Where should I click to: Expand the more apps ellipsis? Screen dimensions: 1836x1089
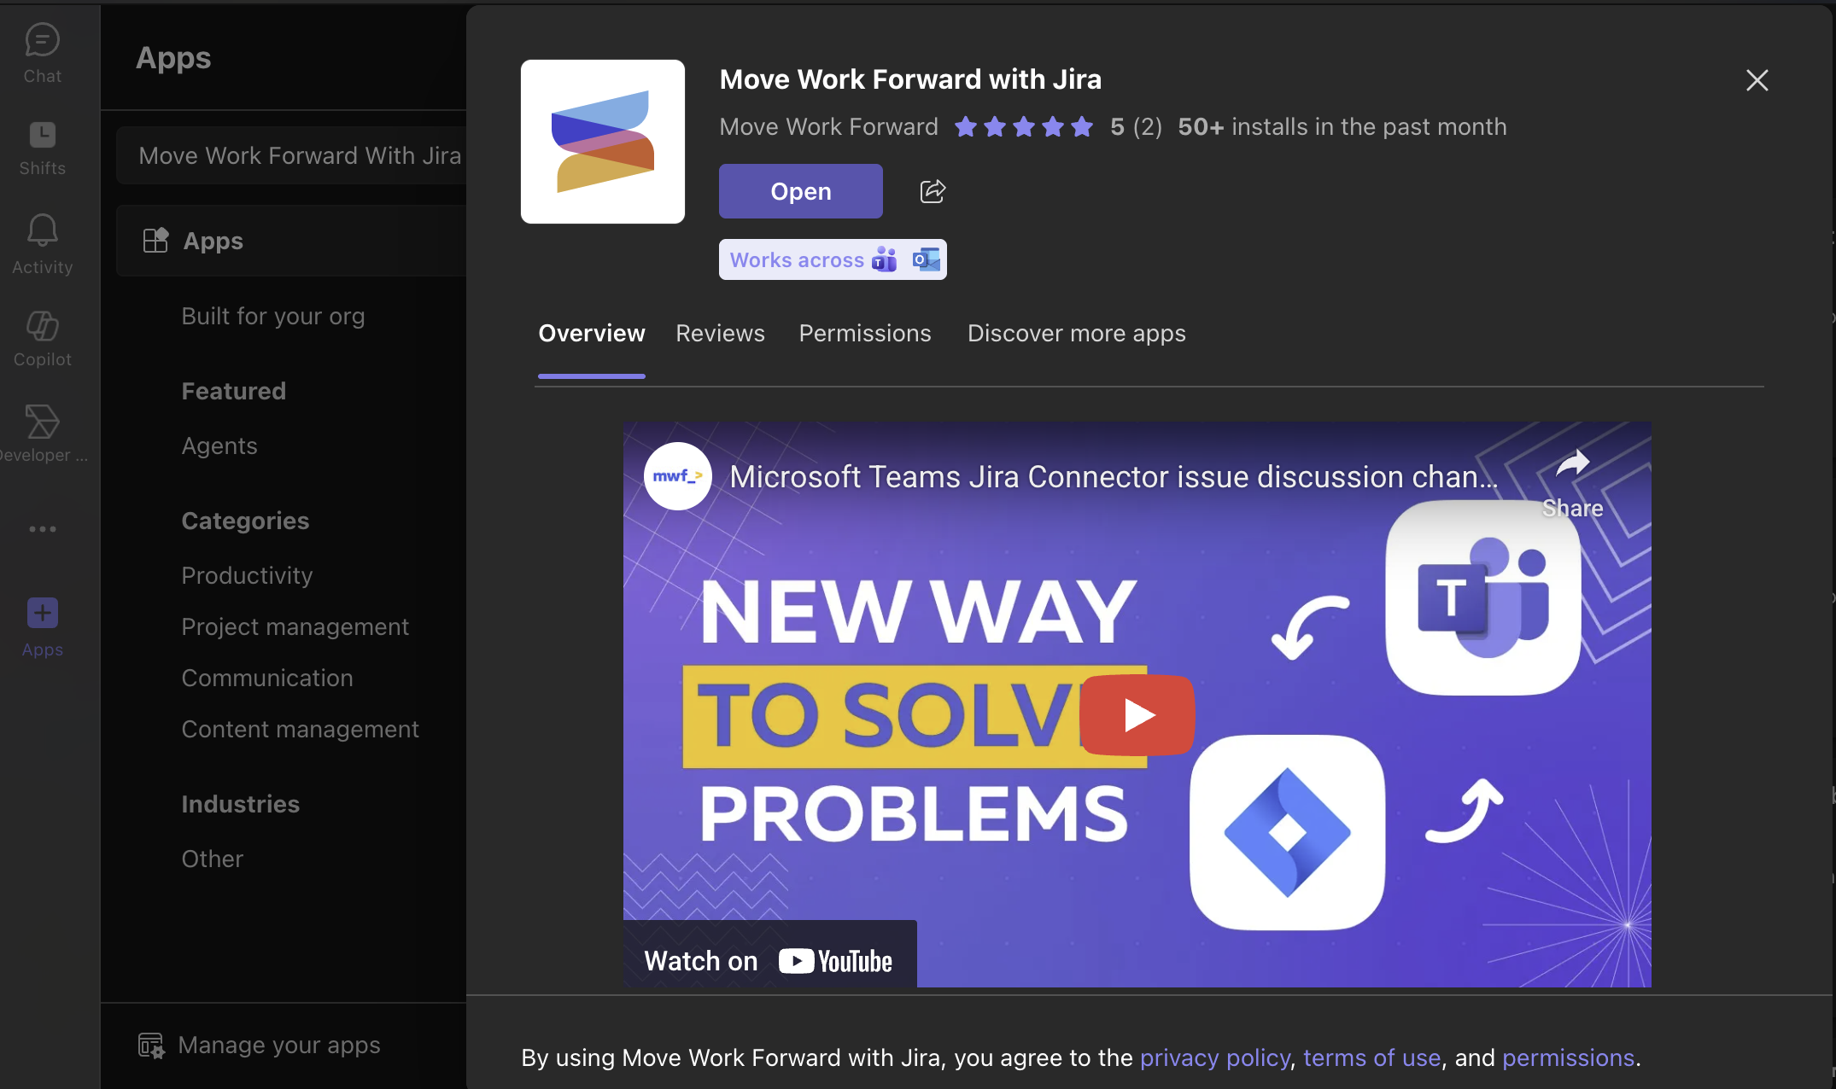(x=42, y=529)
